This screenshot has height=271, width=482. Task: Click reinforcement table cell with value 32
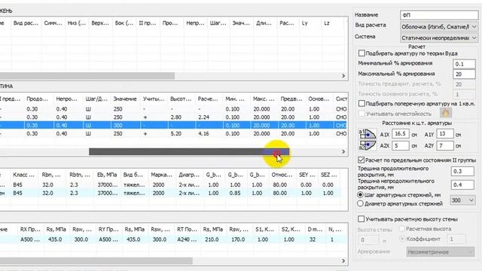pyautogui.click(x=313, y=239)
